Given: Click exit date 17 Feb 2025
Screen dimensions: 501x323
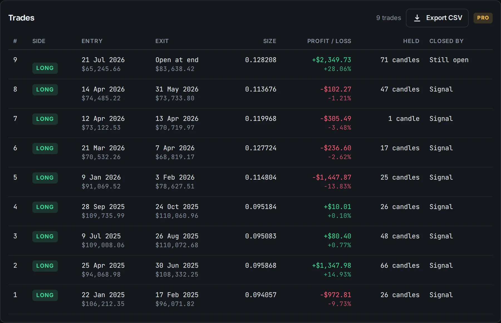Looking at the screenshot, I should 177,295.
